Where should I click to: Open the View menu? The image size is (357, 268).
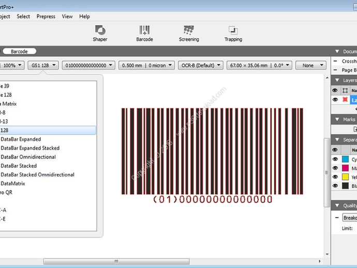tap(67, 17)
